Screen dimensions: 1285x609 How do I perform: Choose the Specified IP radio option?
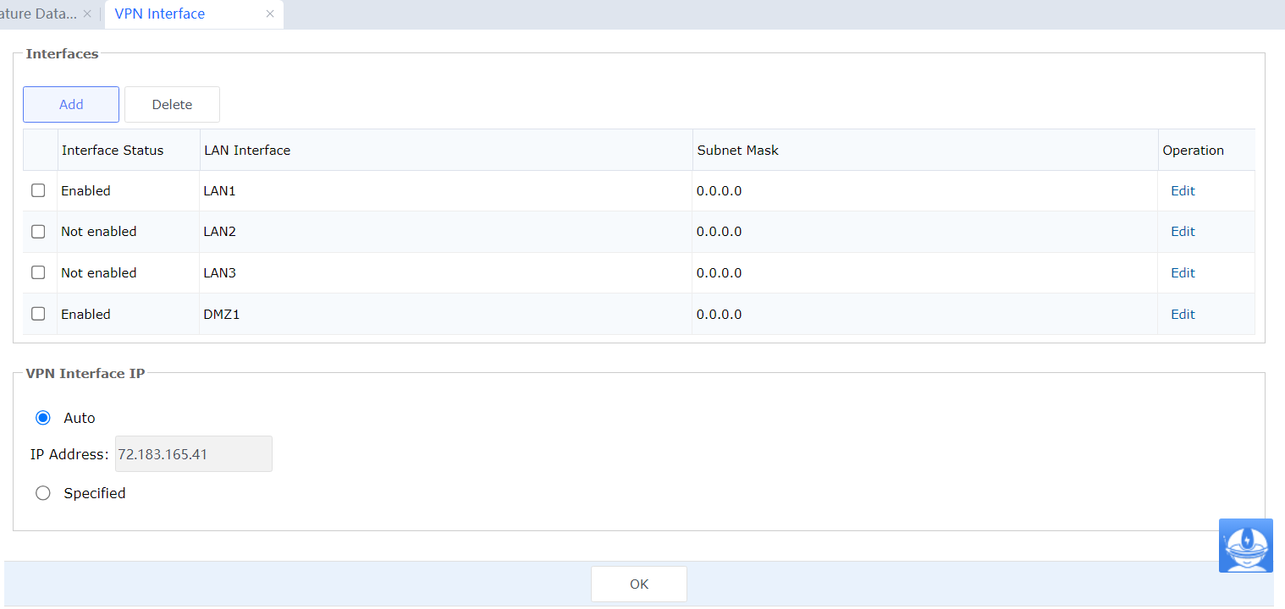pyautogui.click(x=43, y=493)
